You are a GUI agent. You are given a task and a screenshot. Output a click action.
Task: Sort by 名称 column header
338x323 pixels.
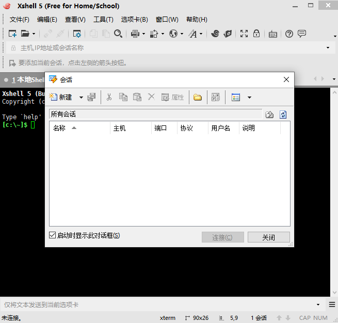click(79, 128)
